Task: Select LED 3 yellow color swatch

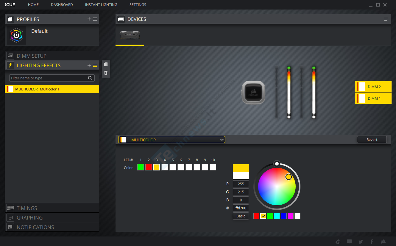Action: pyautogui.click(x=157, y=167)
